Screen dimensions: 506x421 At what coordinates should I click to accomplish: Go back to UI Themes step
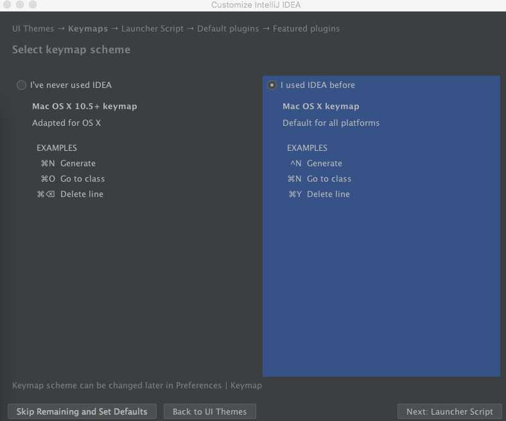pos(210,411)
